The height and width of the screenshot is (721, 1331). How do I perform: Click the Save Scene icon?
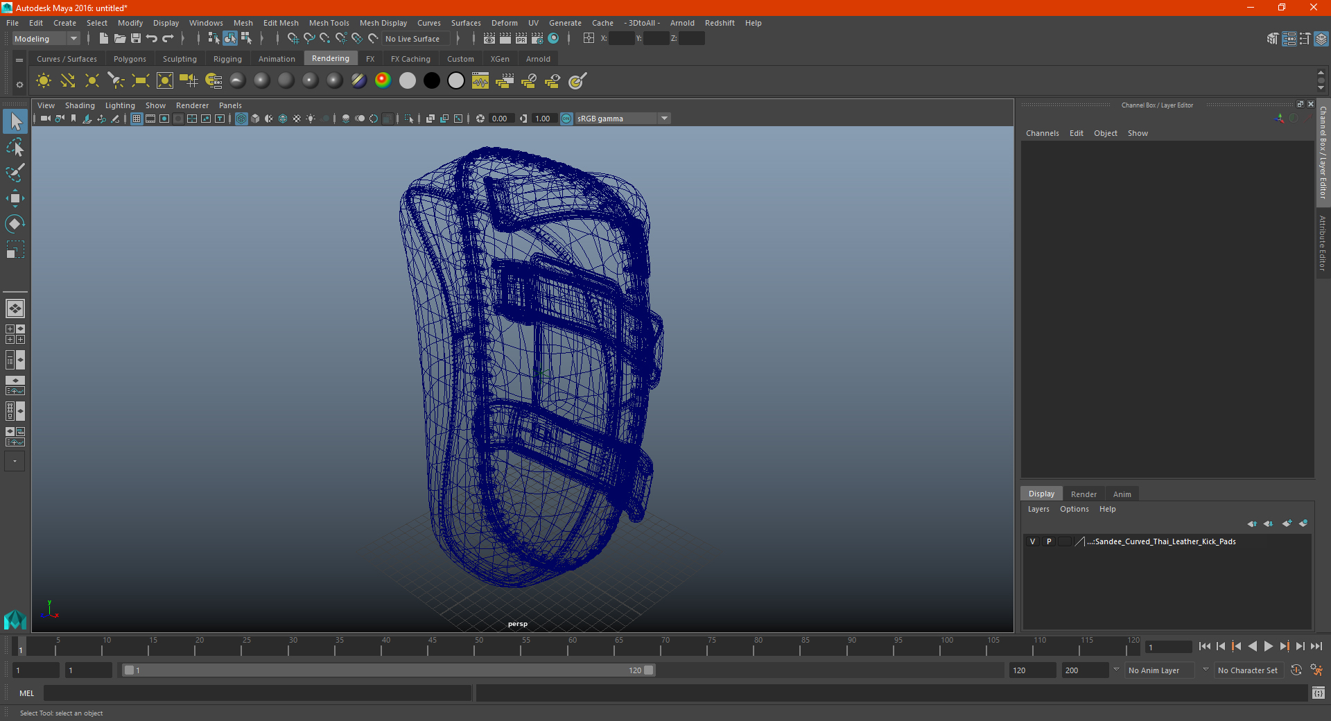point(136,39)
